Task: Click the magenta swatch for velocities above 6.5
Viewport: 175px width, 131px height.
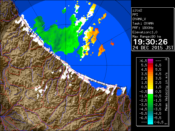Action: (x=150, y=61)
